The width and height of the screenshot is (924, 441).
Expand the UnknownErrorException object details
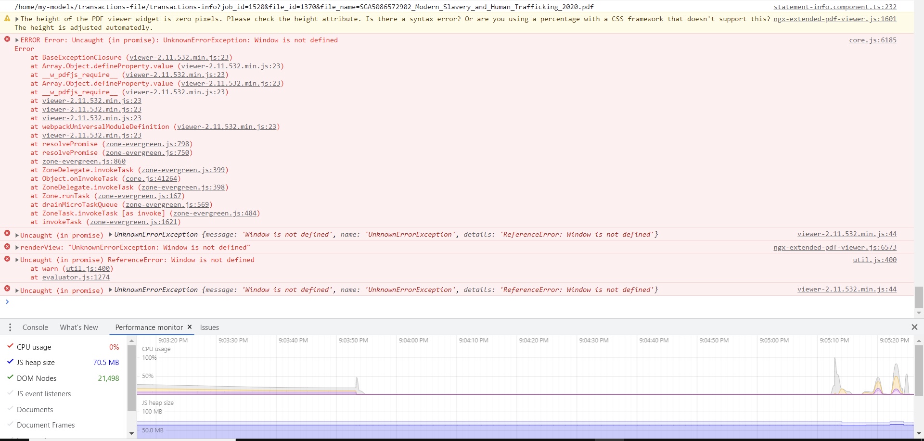coord(110,234)
